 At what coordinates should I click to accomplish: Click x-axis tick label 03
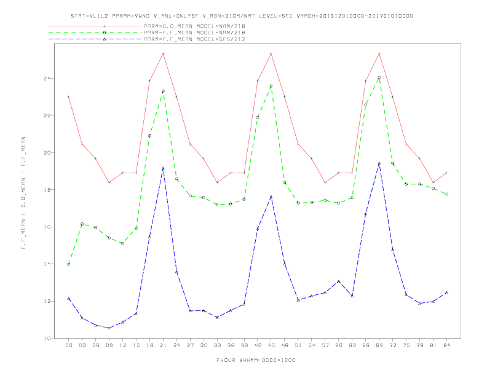pyautogui.click(x=82, y=345)
